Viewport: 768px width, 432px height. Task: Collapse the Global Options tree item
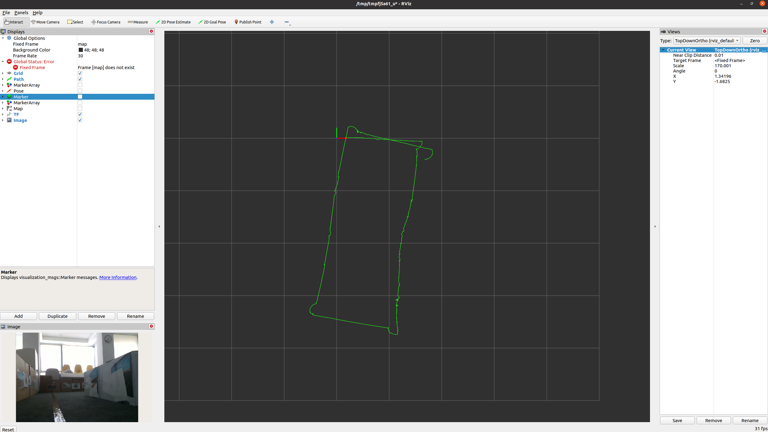(3, 38)
